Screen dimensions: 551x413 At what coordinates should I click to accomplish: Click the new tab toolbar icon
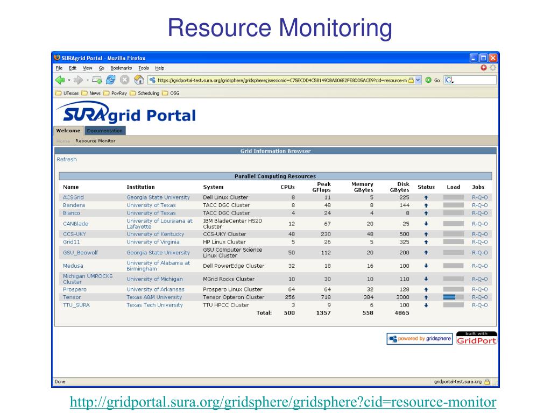coord(97,80)
